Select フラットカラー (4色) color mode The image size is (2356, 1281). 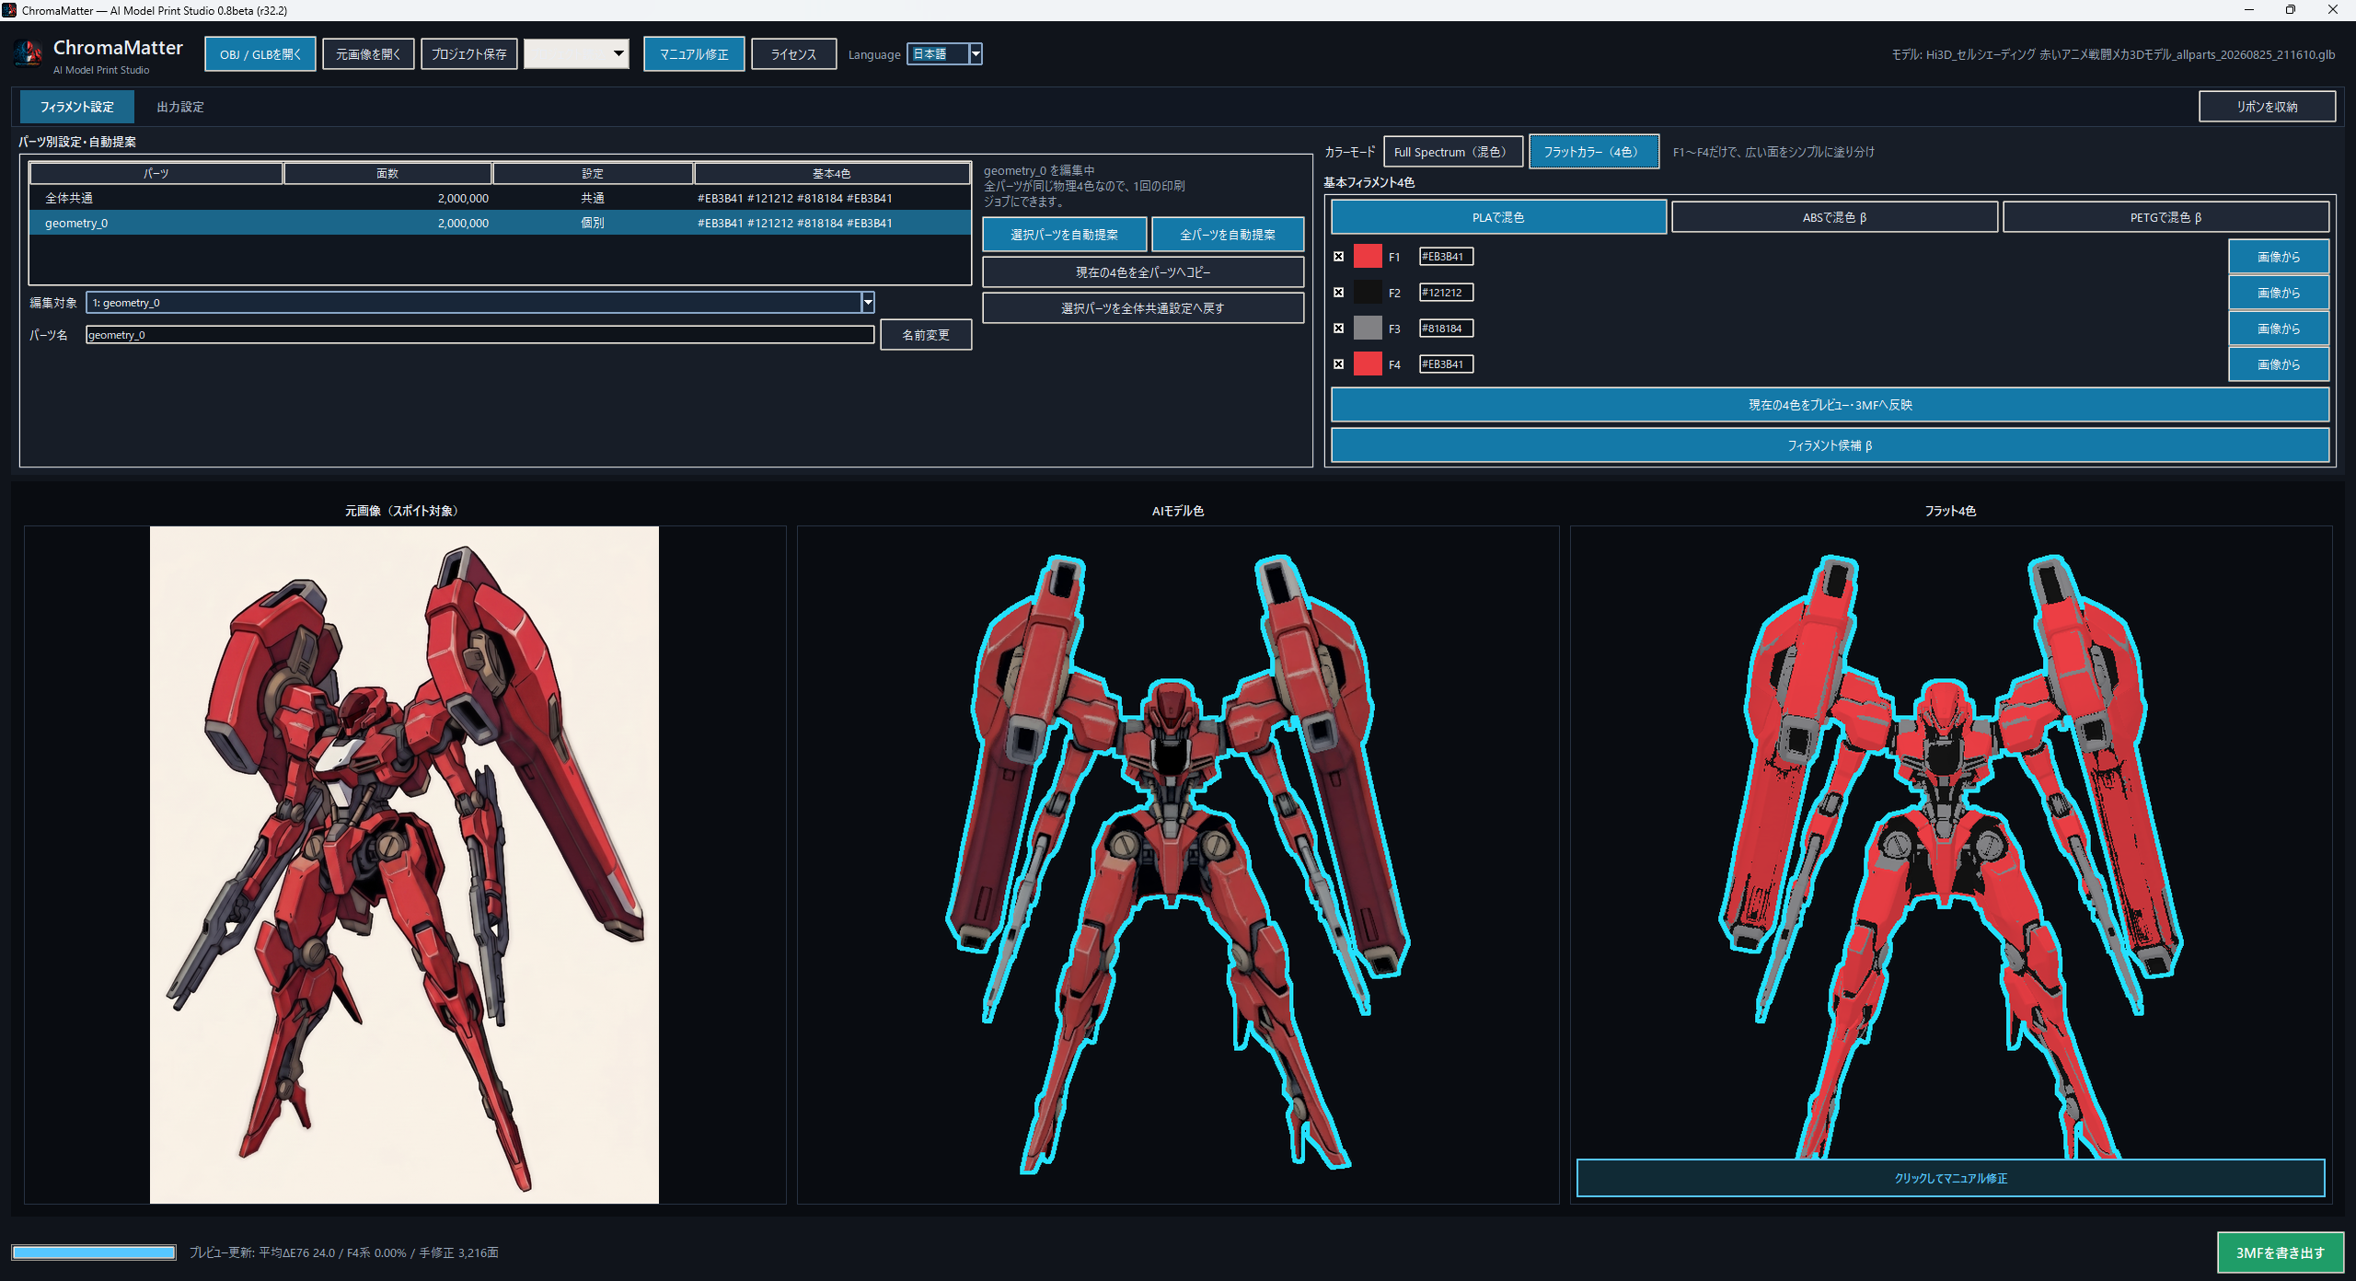tap(1593, 152)
